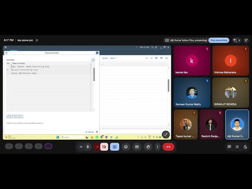
Task: Open the participants list showing 8 people
Action: [237, 40]
